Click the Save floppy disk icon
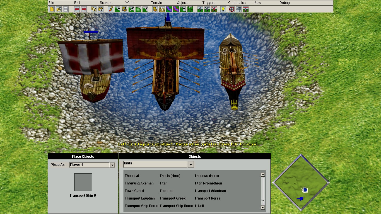This screenshot has width=381, height=214. coord(66,9)
